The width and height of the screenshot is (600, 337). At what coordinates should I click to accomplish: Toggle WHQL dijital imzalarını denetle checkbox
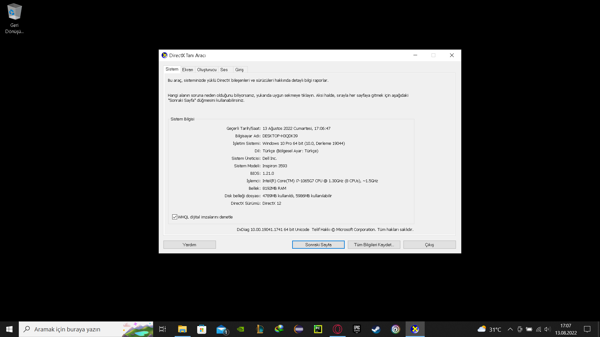[175, 217]
